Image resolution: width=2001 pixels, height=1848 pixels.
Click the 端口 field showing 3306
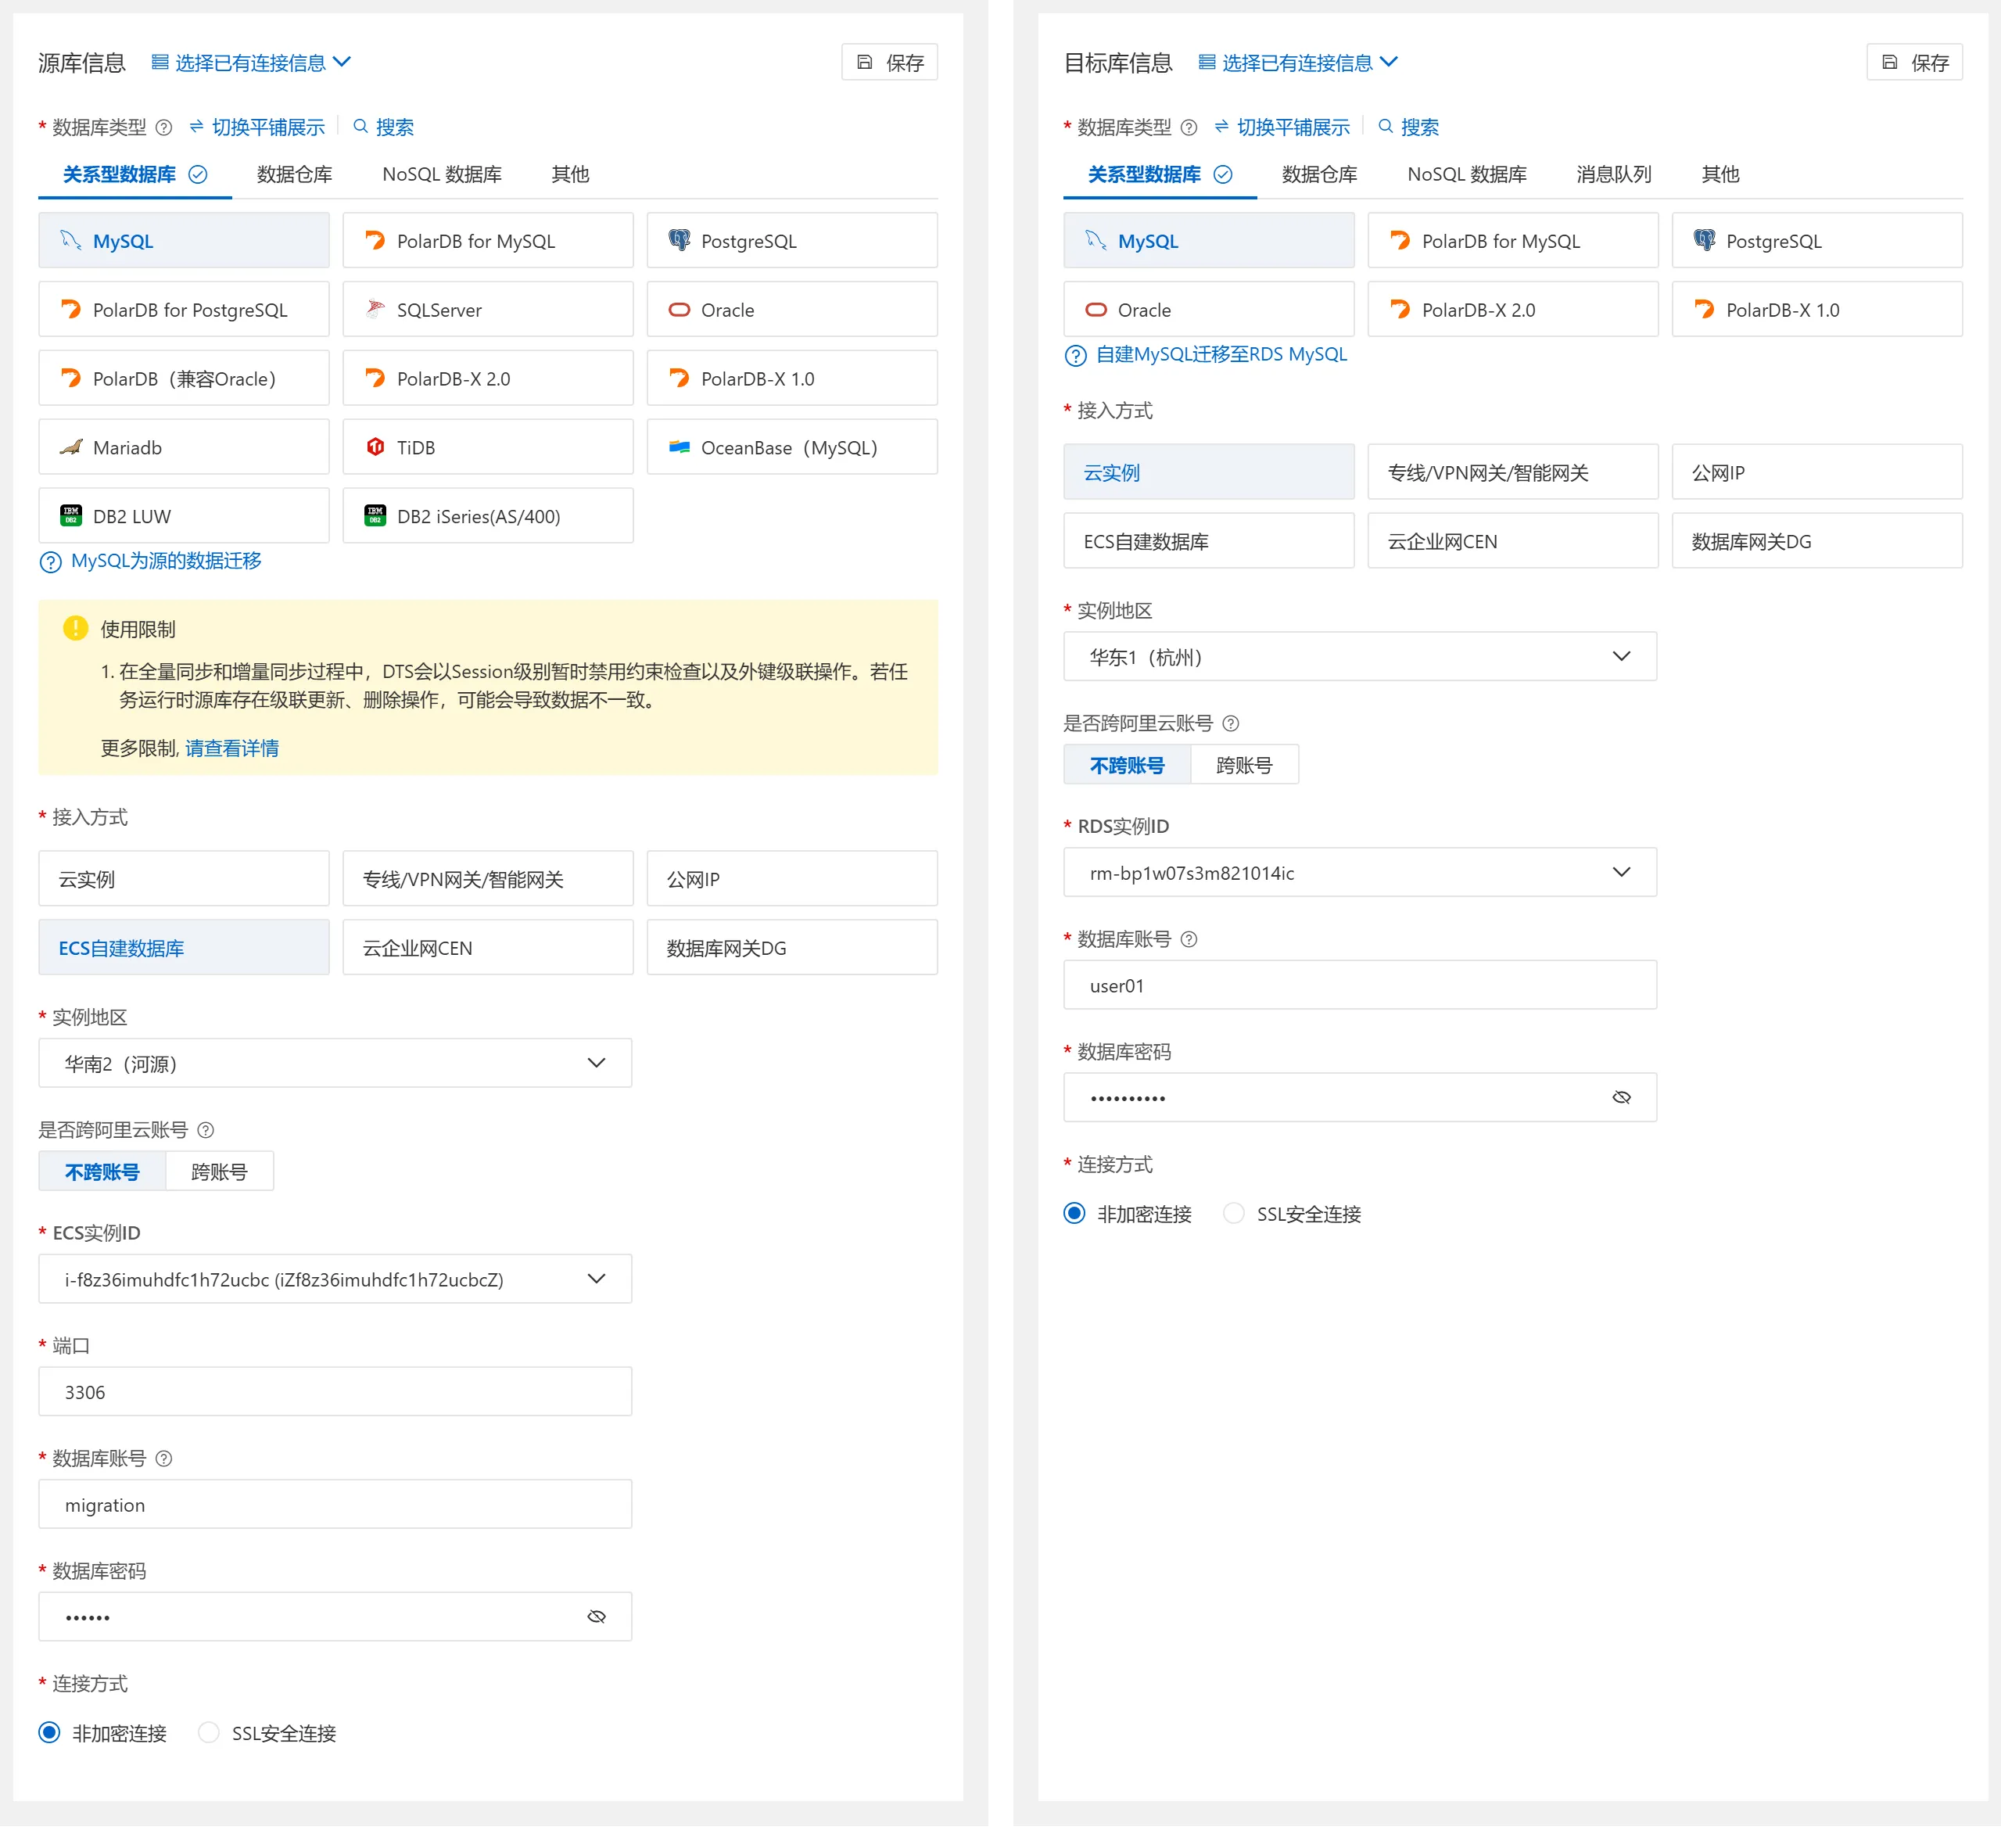pyautogui.click(x=335, y=1391)
